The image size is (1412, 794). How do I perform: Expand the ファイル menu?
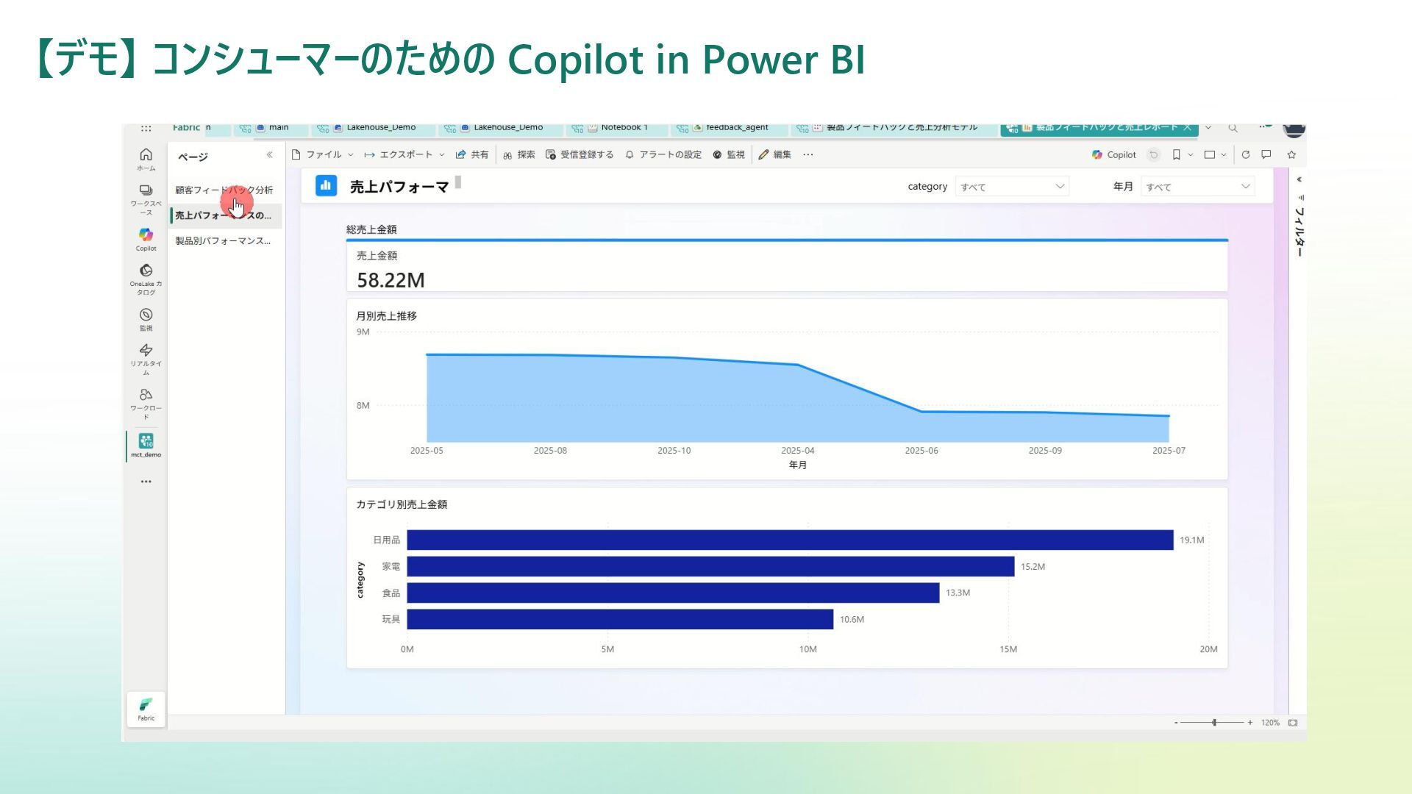click(x=323, y=154)
